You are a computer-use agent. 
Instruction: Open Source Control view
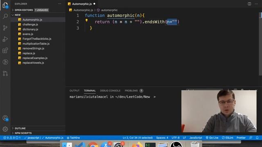pyautogui.click(x=5, y=28)
